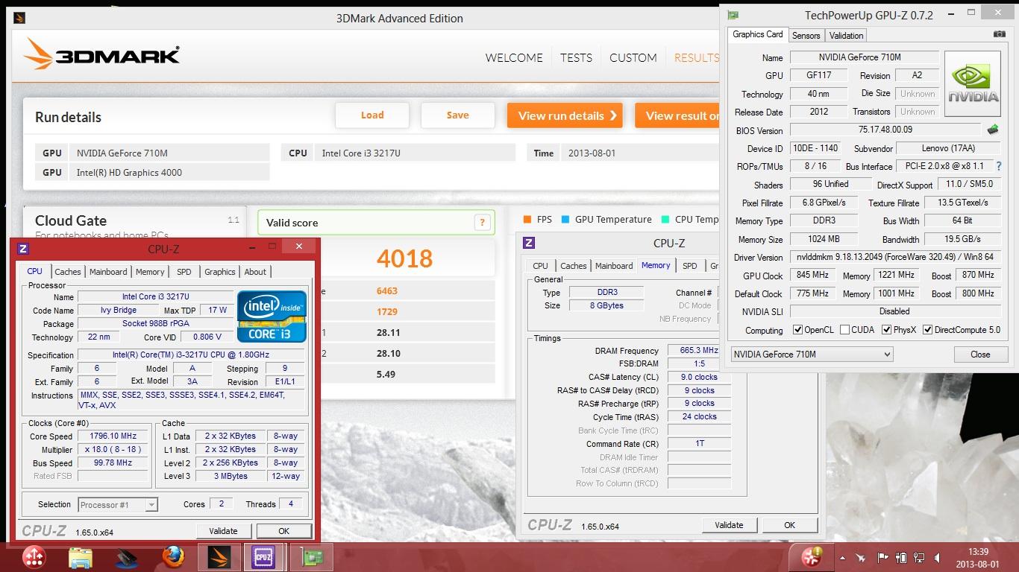The width and height of the screenshot is (1019, 572).
Task: Click Save button in Run details
Action: tap(458, 115)
